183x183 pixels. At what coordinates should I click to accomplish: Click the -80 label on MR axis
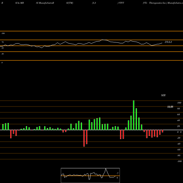pos(179,156)
